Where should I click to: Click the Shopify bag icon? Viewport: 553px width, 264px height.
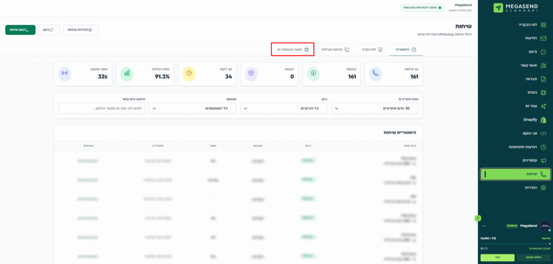[x=543, y=120]
